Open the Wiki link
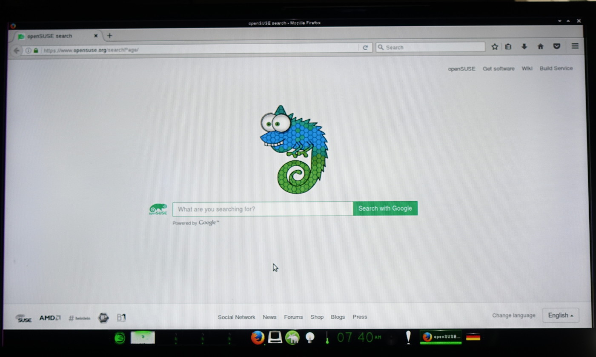The width and height of the screenshot is (596, 357). pyautogui.click(x=527, y=69)
